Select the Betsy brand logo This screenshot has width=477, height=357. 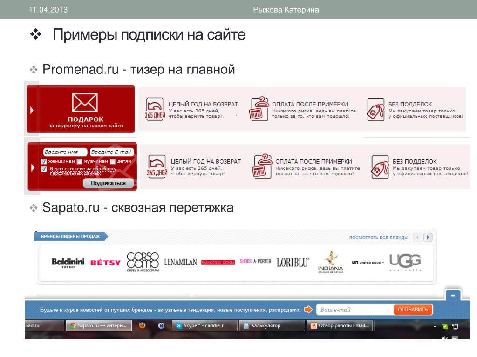pos(105,263)
